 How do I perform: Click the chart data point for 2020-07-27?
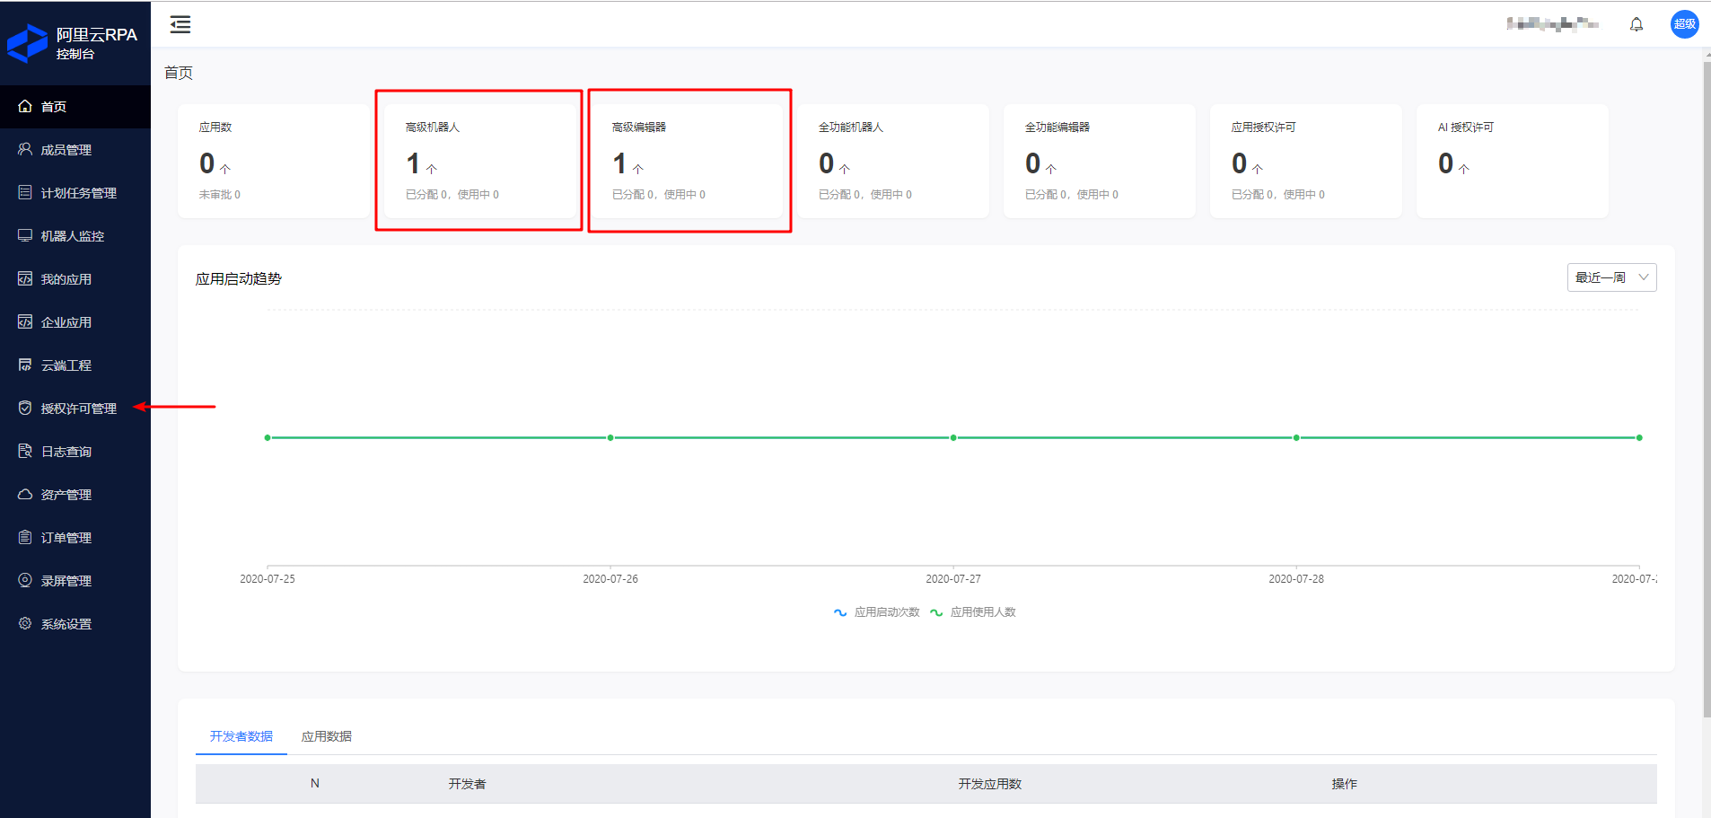(953, 437)
